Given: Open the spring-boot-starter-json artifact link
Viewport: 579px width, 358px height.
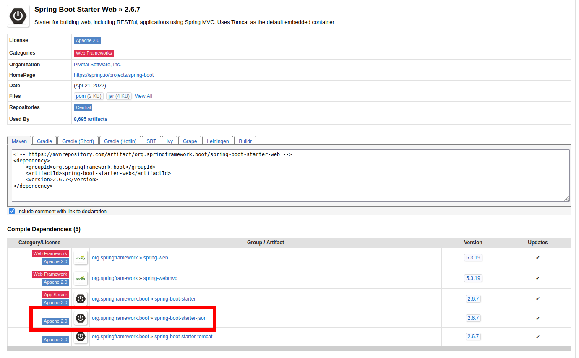Looking at the screenshot, I should 180,318.
